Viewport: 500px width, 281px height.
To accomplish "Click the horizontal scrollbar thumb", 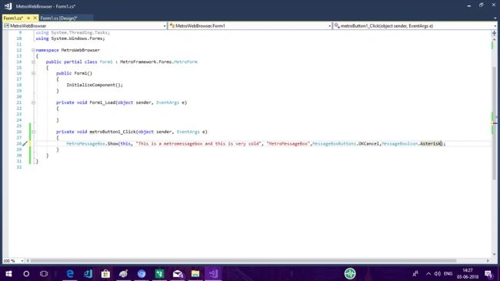I will click(243, 261).
